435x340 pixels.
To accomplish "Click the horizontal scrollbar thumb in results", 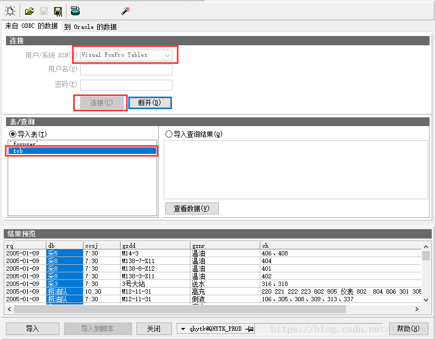I will [x=180, y=309].
